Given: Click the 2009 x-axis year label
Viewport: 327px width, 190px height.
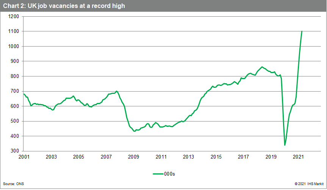Looking at the screenshot, I should tap(133, 157).
